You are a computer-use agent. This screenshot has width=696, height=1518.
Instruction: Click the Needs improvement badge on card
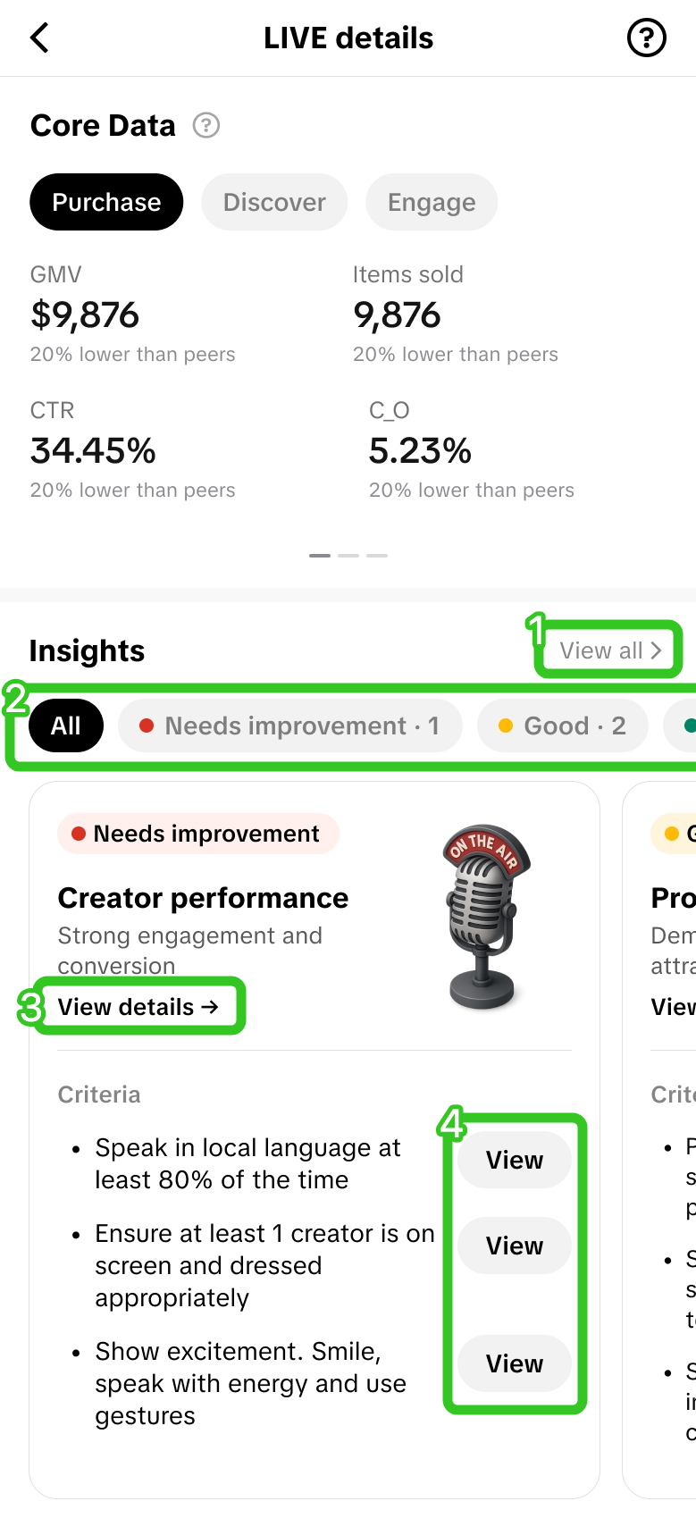(197, 834)
